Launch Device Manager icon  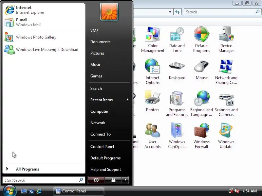[x=226, y=40]
